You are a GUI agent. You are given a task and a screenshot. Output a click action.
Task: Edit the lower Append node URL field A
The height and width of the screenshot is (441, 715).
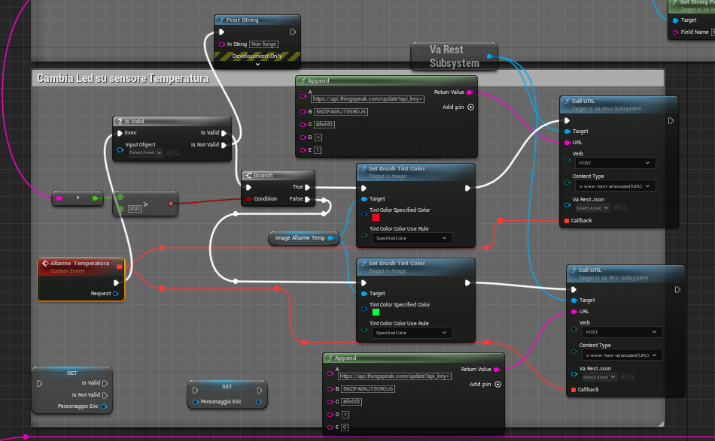394,376
